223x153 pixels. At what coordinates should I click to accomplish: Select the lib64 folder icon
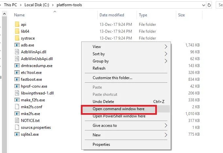pyautogui.click(x=17, y=31)
